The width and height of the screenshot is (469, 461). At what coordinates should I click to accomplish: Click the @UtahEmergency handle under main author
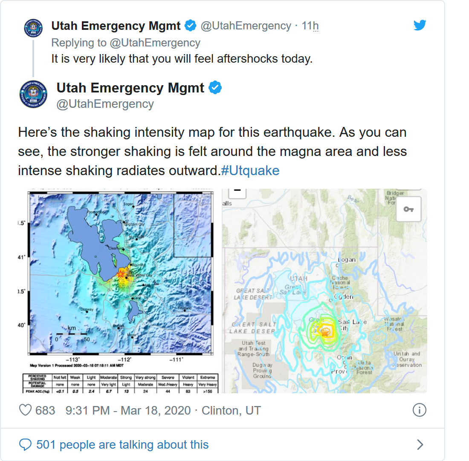click(x=105, y=104)
